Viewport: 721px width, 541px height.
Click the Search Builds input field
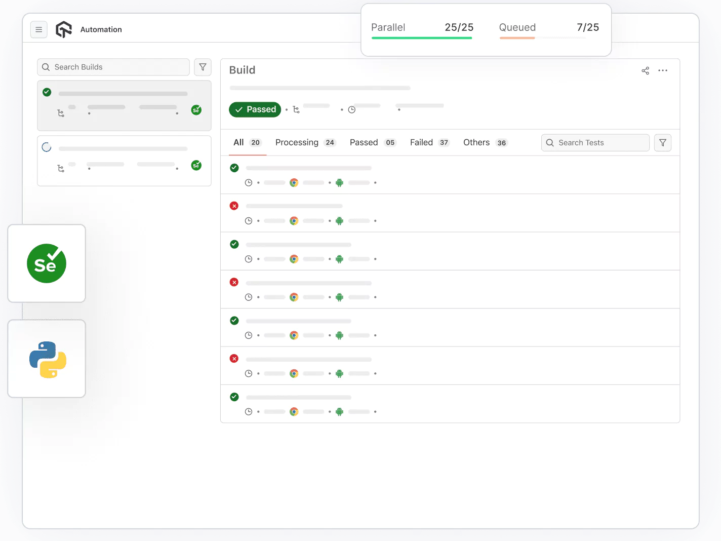pos(119,67)
